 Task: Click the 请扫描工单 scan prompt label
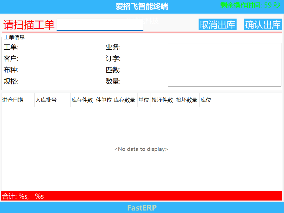point(28,24)
